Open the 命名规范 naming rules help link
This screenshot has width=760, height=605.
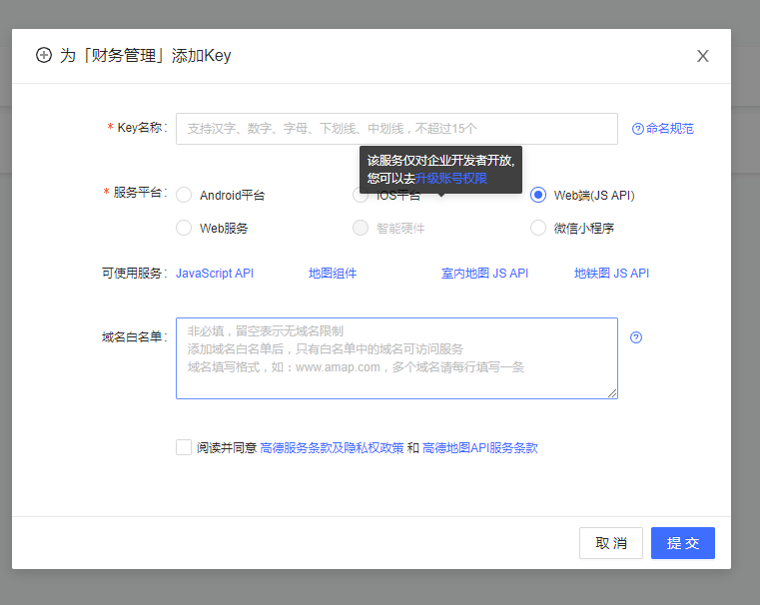[x=662, y=129]
